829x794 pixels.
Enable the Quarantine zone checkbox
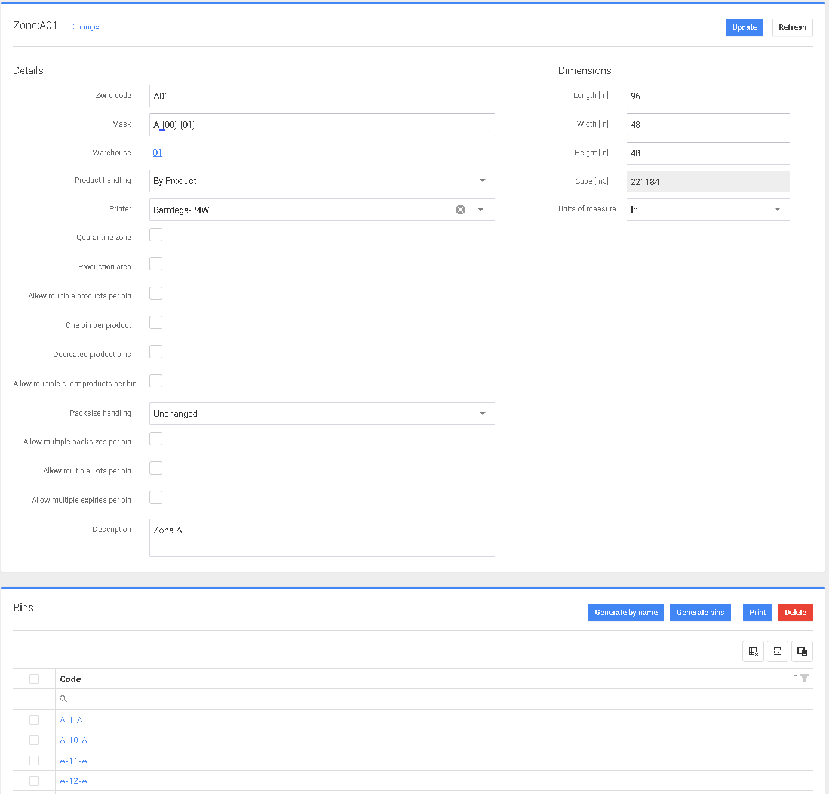(x=156, y=235)
